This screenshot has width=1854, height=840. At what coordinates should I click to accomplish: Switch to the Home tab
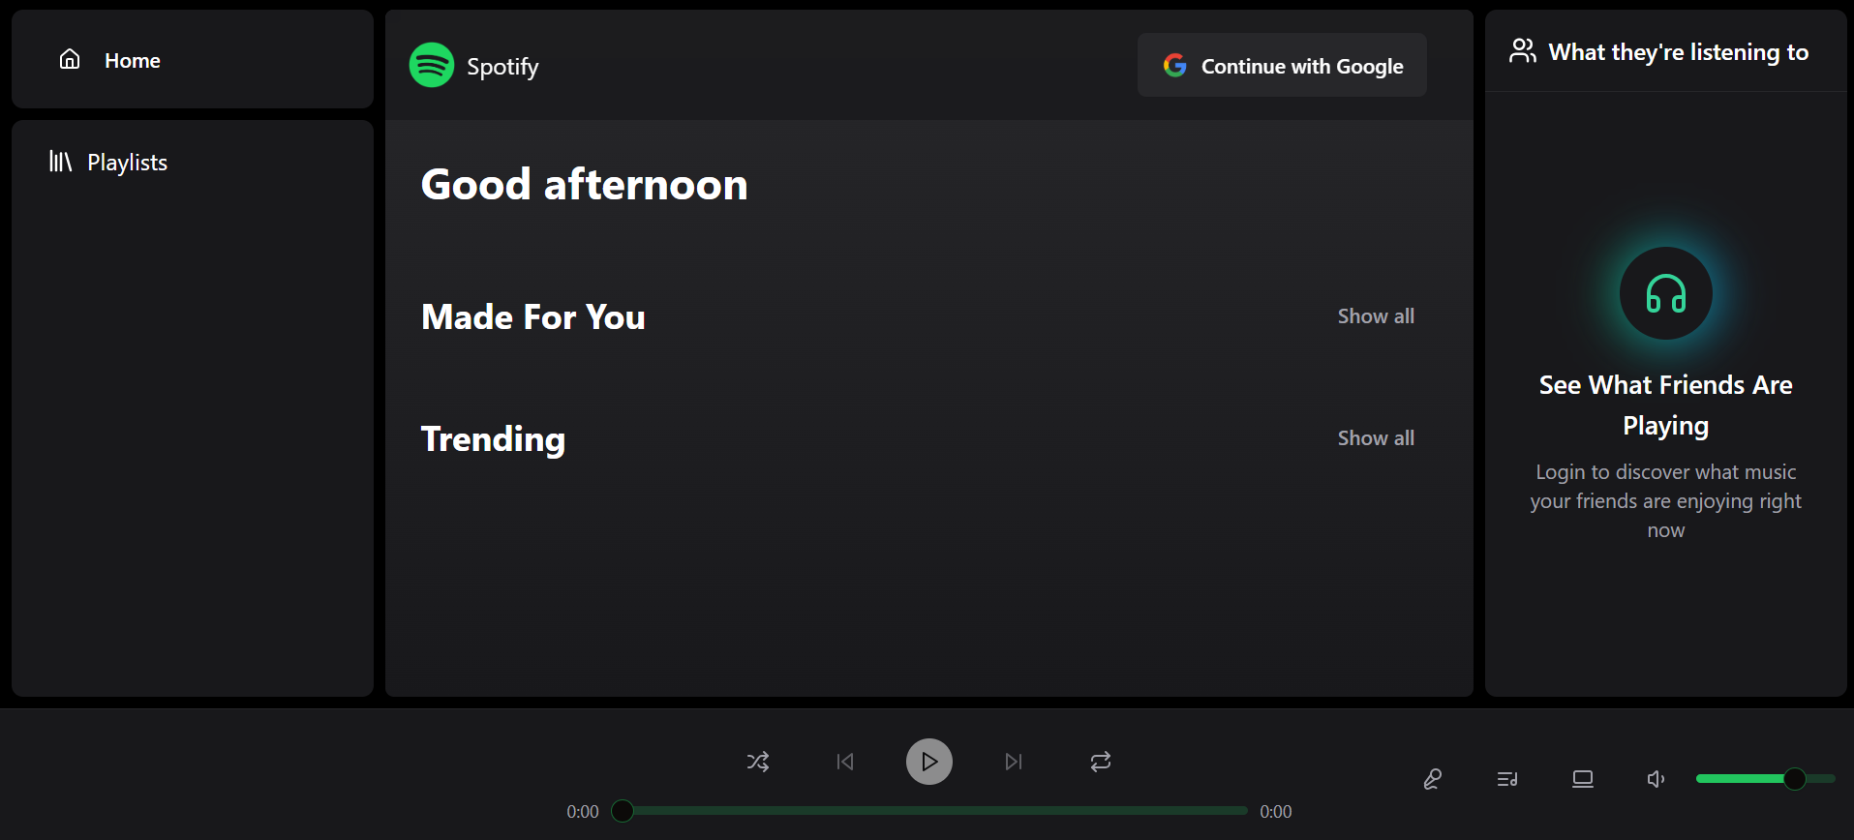(x=132, y=59)
